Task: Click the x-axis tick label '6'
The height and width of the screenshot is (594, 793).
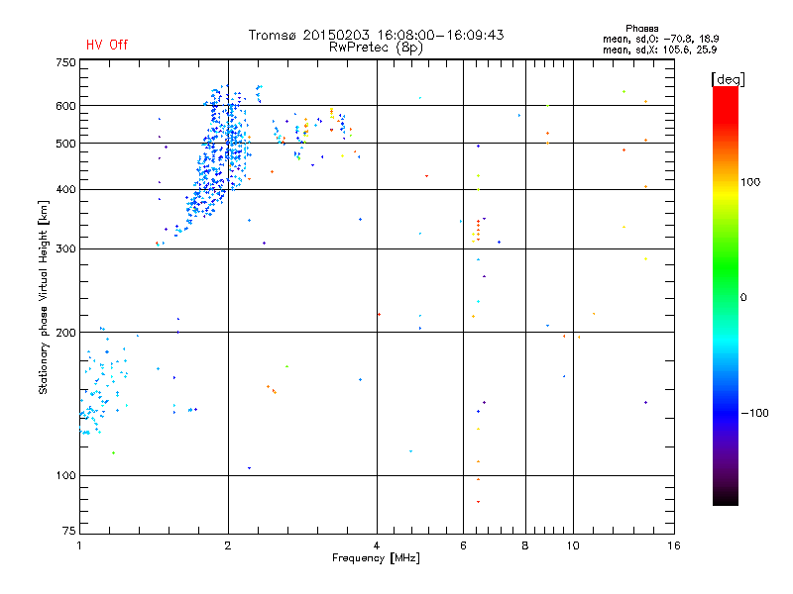Action: point(463,545)
